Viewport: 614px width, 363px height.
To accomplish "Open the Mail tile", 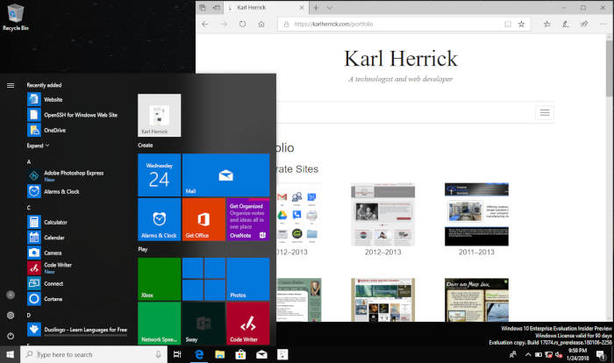I will [226, 174].
